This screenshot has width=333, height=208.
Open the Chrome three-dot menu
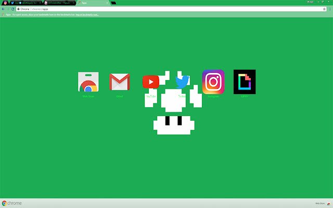coord(330,9)
